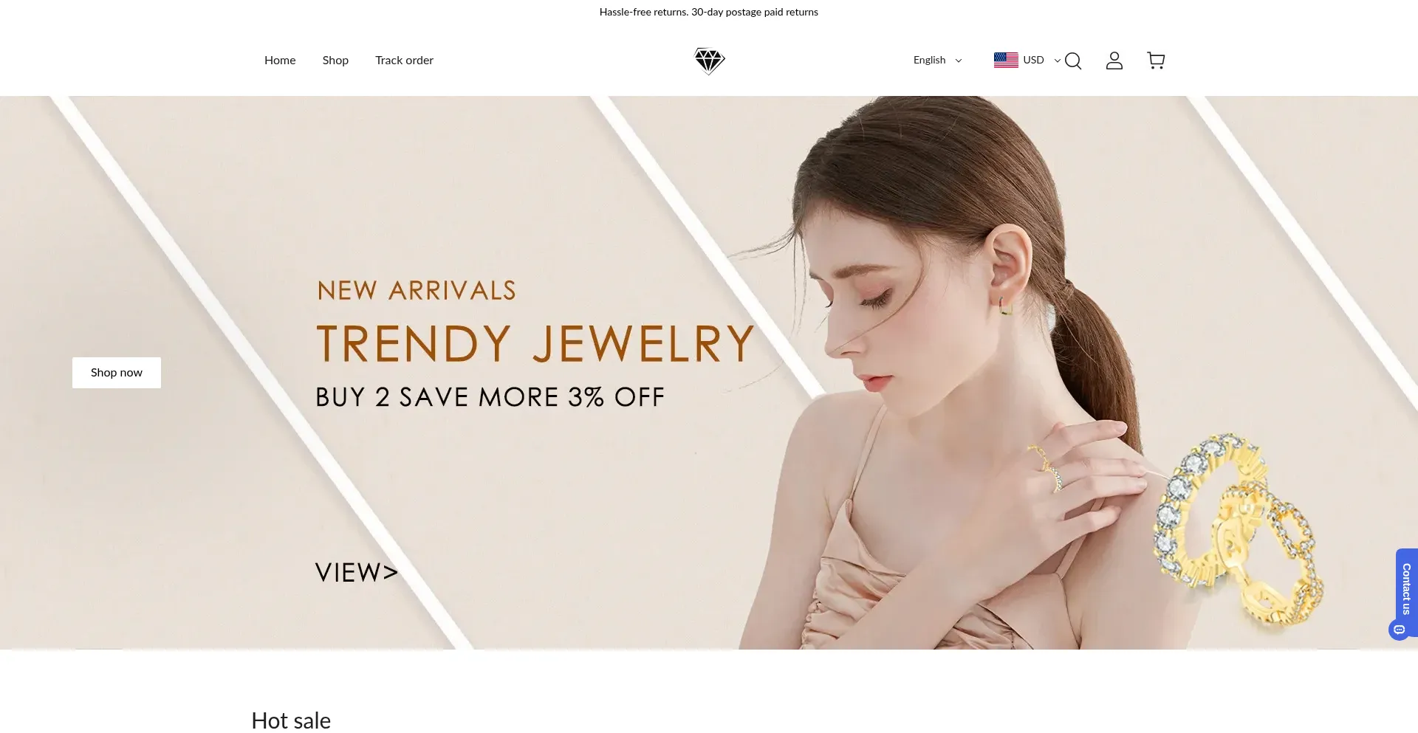The width and height of the screenshot is (1418, 733).
Task: Click the Hassle-free returns announcement text
Action: click(x=709, y=12)
